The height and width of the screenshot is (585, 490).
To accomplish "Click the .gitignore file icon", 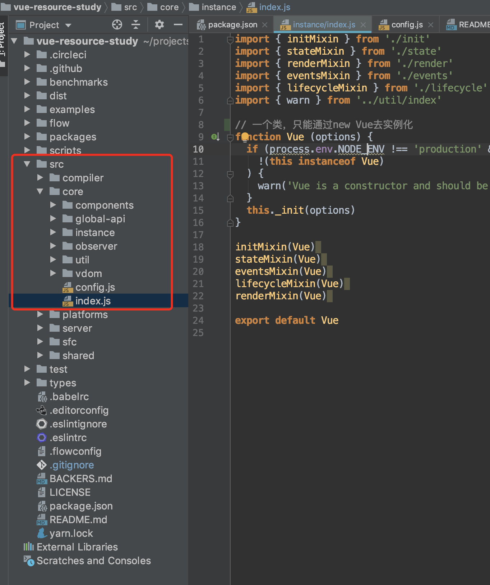I will pos(42,465).
